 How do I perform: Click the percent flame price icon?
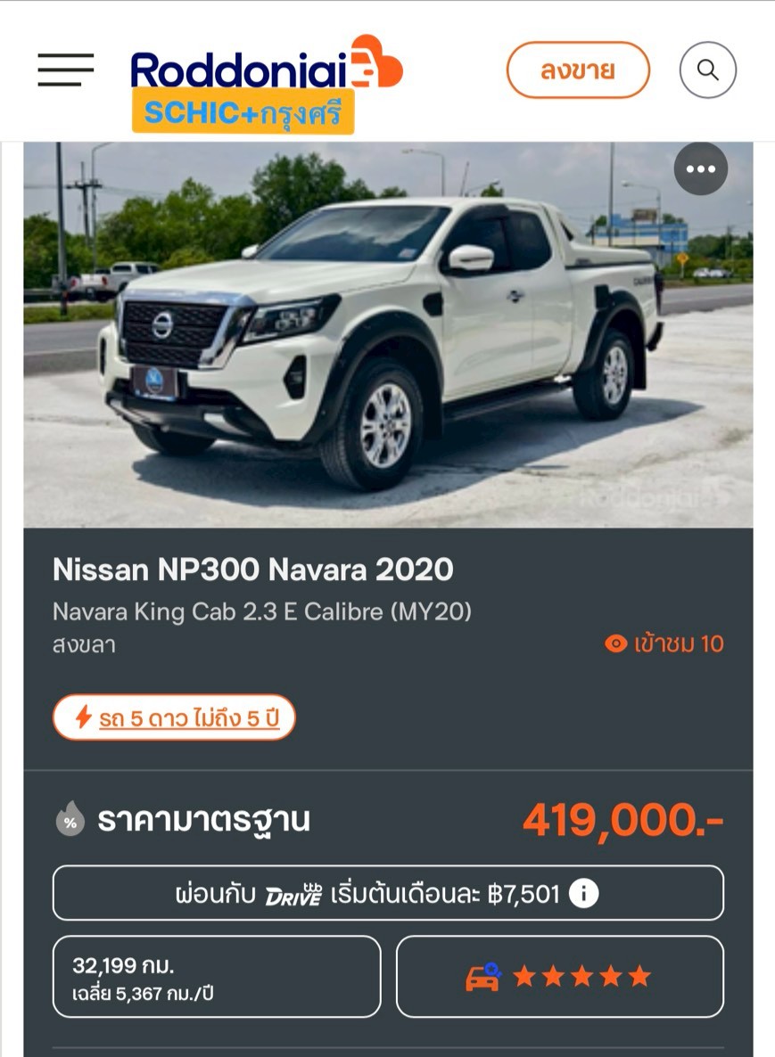point(70,818)
